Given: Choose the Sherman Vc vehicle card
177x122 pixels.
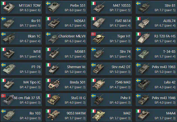Looking at the screenshot, I should (x=66, y=69).
